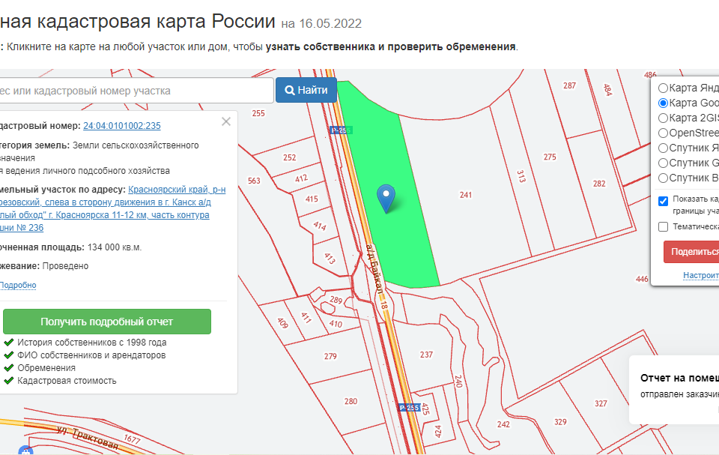Uncheck the Показать кадастровые границы checkbox
The width and height of the screenshot is (719, 455).
click(663, 200)
